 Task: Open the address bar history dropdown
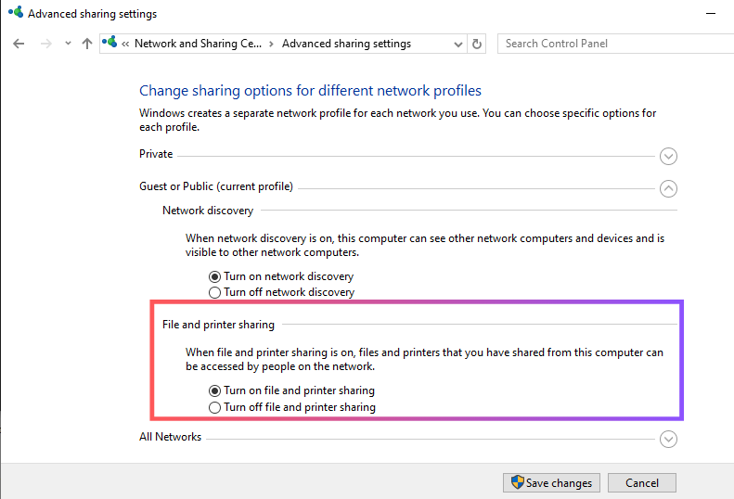coord(458,44)
